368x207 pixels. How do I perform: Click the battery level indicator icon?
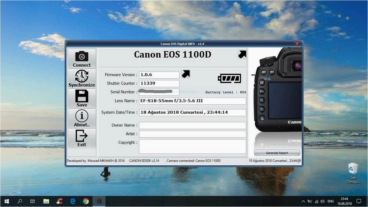pyautogui.click(x=229, y=79)
